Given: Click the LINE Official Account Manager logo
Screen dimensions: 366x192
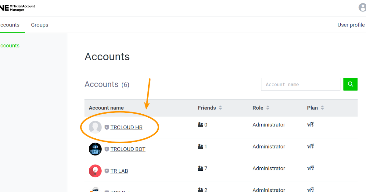Looking at the screenshot, I should [x=17, y=7].
